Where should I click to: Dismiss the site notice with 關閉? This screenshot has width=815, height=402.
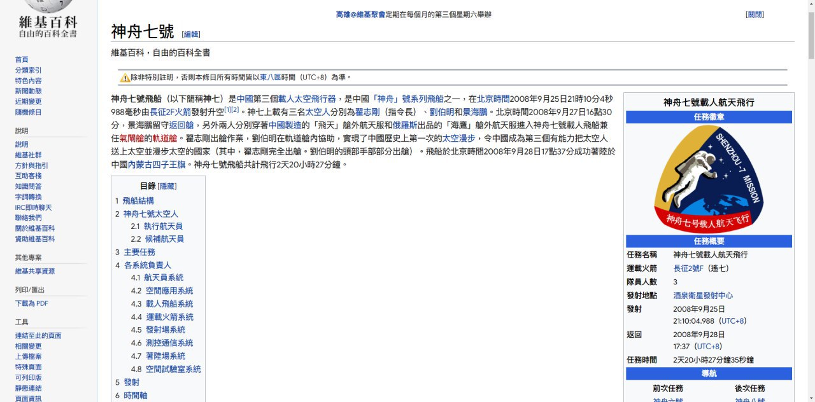pos(755,15)
